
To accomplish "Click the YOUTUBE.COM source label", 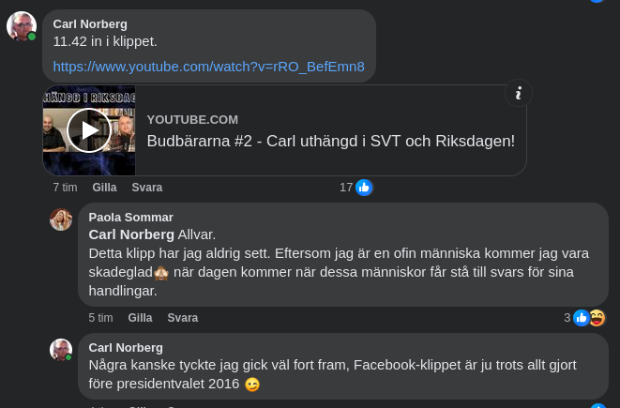I will pos(192,119).
